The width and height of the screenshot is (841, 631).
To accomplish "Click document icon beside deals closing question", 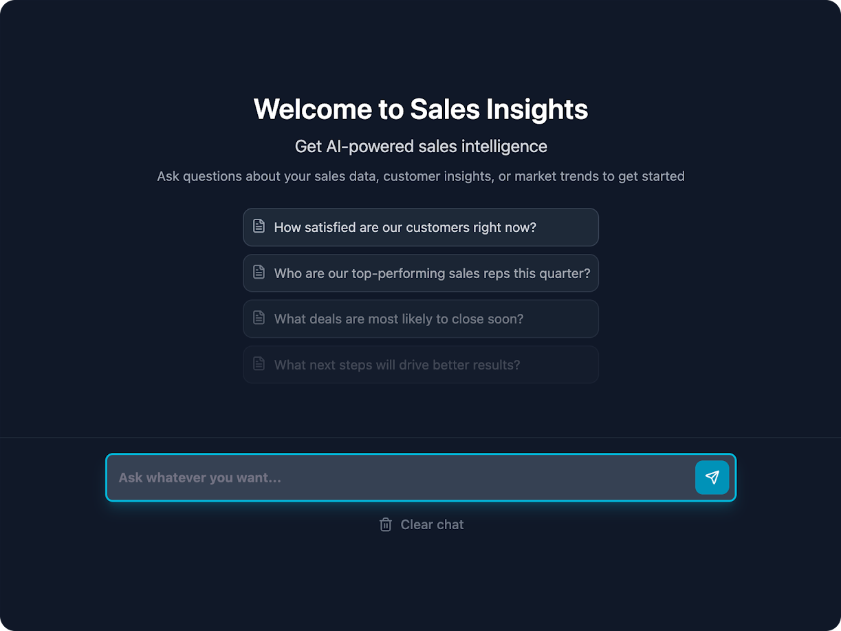I will coord(259,318).
